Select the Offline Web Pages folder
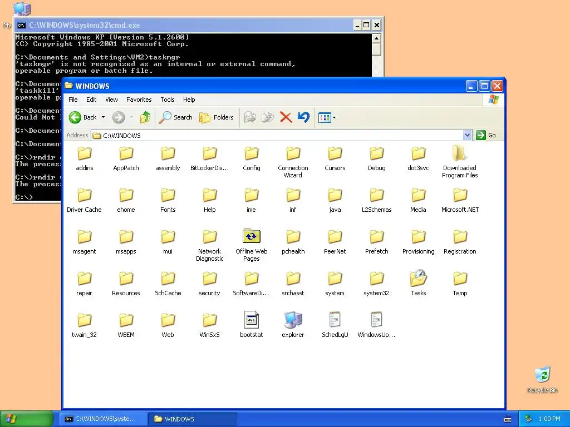570x427 pixels. tap(251, 245)
